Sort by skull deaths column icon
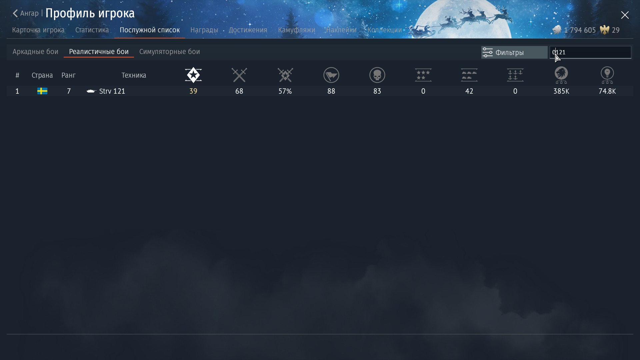 [377, 75]
